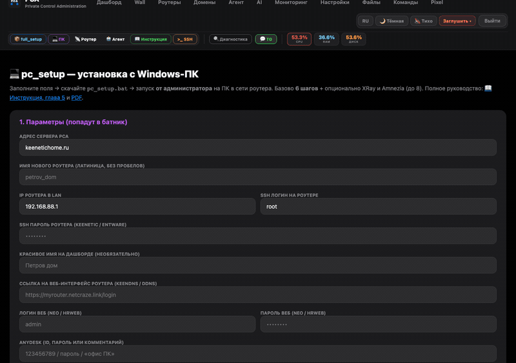Open the Wall menu item
This screenshot has width=516, height=363.
coord(139,3)
